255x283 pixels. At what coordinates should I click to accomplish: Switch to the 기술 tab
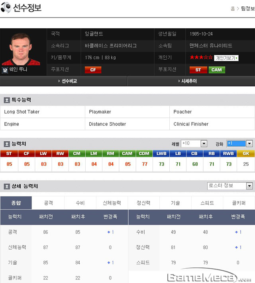(175, 203)
